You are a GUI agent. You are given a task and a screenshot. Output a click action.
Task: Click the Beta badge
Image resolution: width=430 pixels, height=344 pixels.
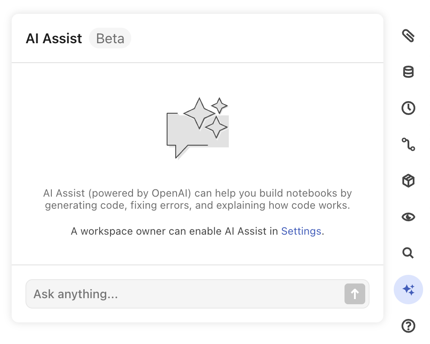[x=110, y=38]
